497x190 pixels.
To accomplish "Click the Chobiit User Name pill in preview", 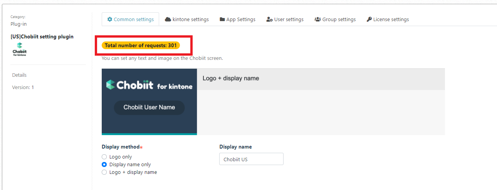I will point(149,107).
